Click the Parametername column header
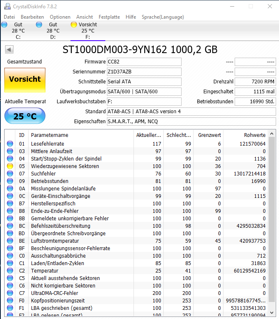Image resolution: width=279 pixels, height=319 pixels. click(x=81, y=135)
